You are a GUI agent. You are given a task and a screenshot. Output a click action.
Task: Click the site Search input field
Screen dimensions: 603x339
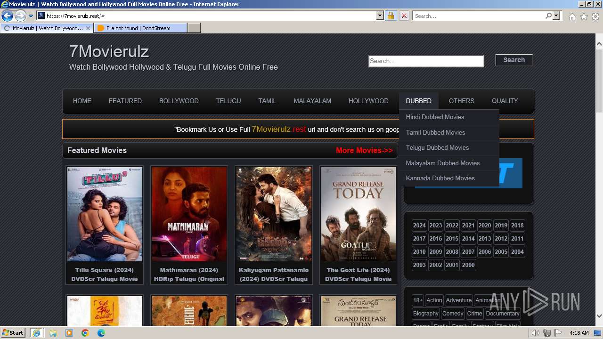point(426,61)
